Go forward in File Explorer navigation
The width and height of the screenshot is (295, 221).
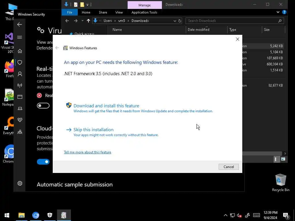click(76, 21)
